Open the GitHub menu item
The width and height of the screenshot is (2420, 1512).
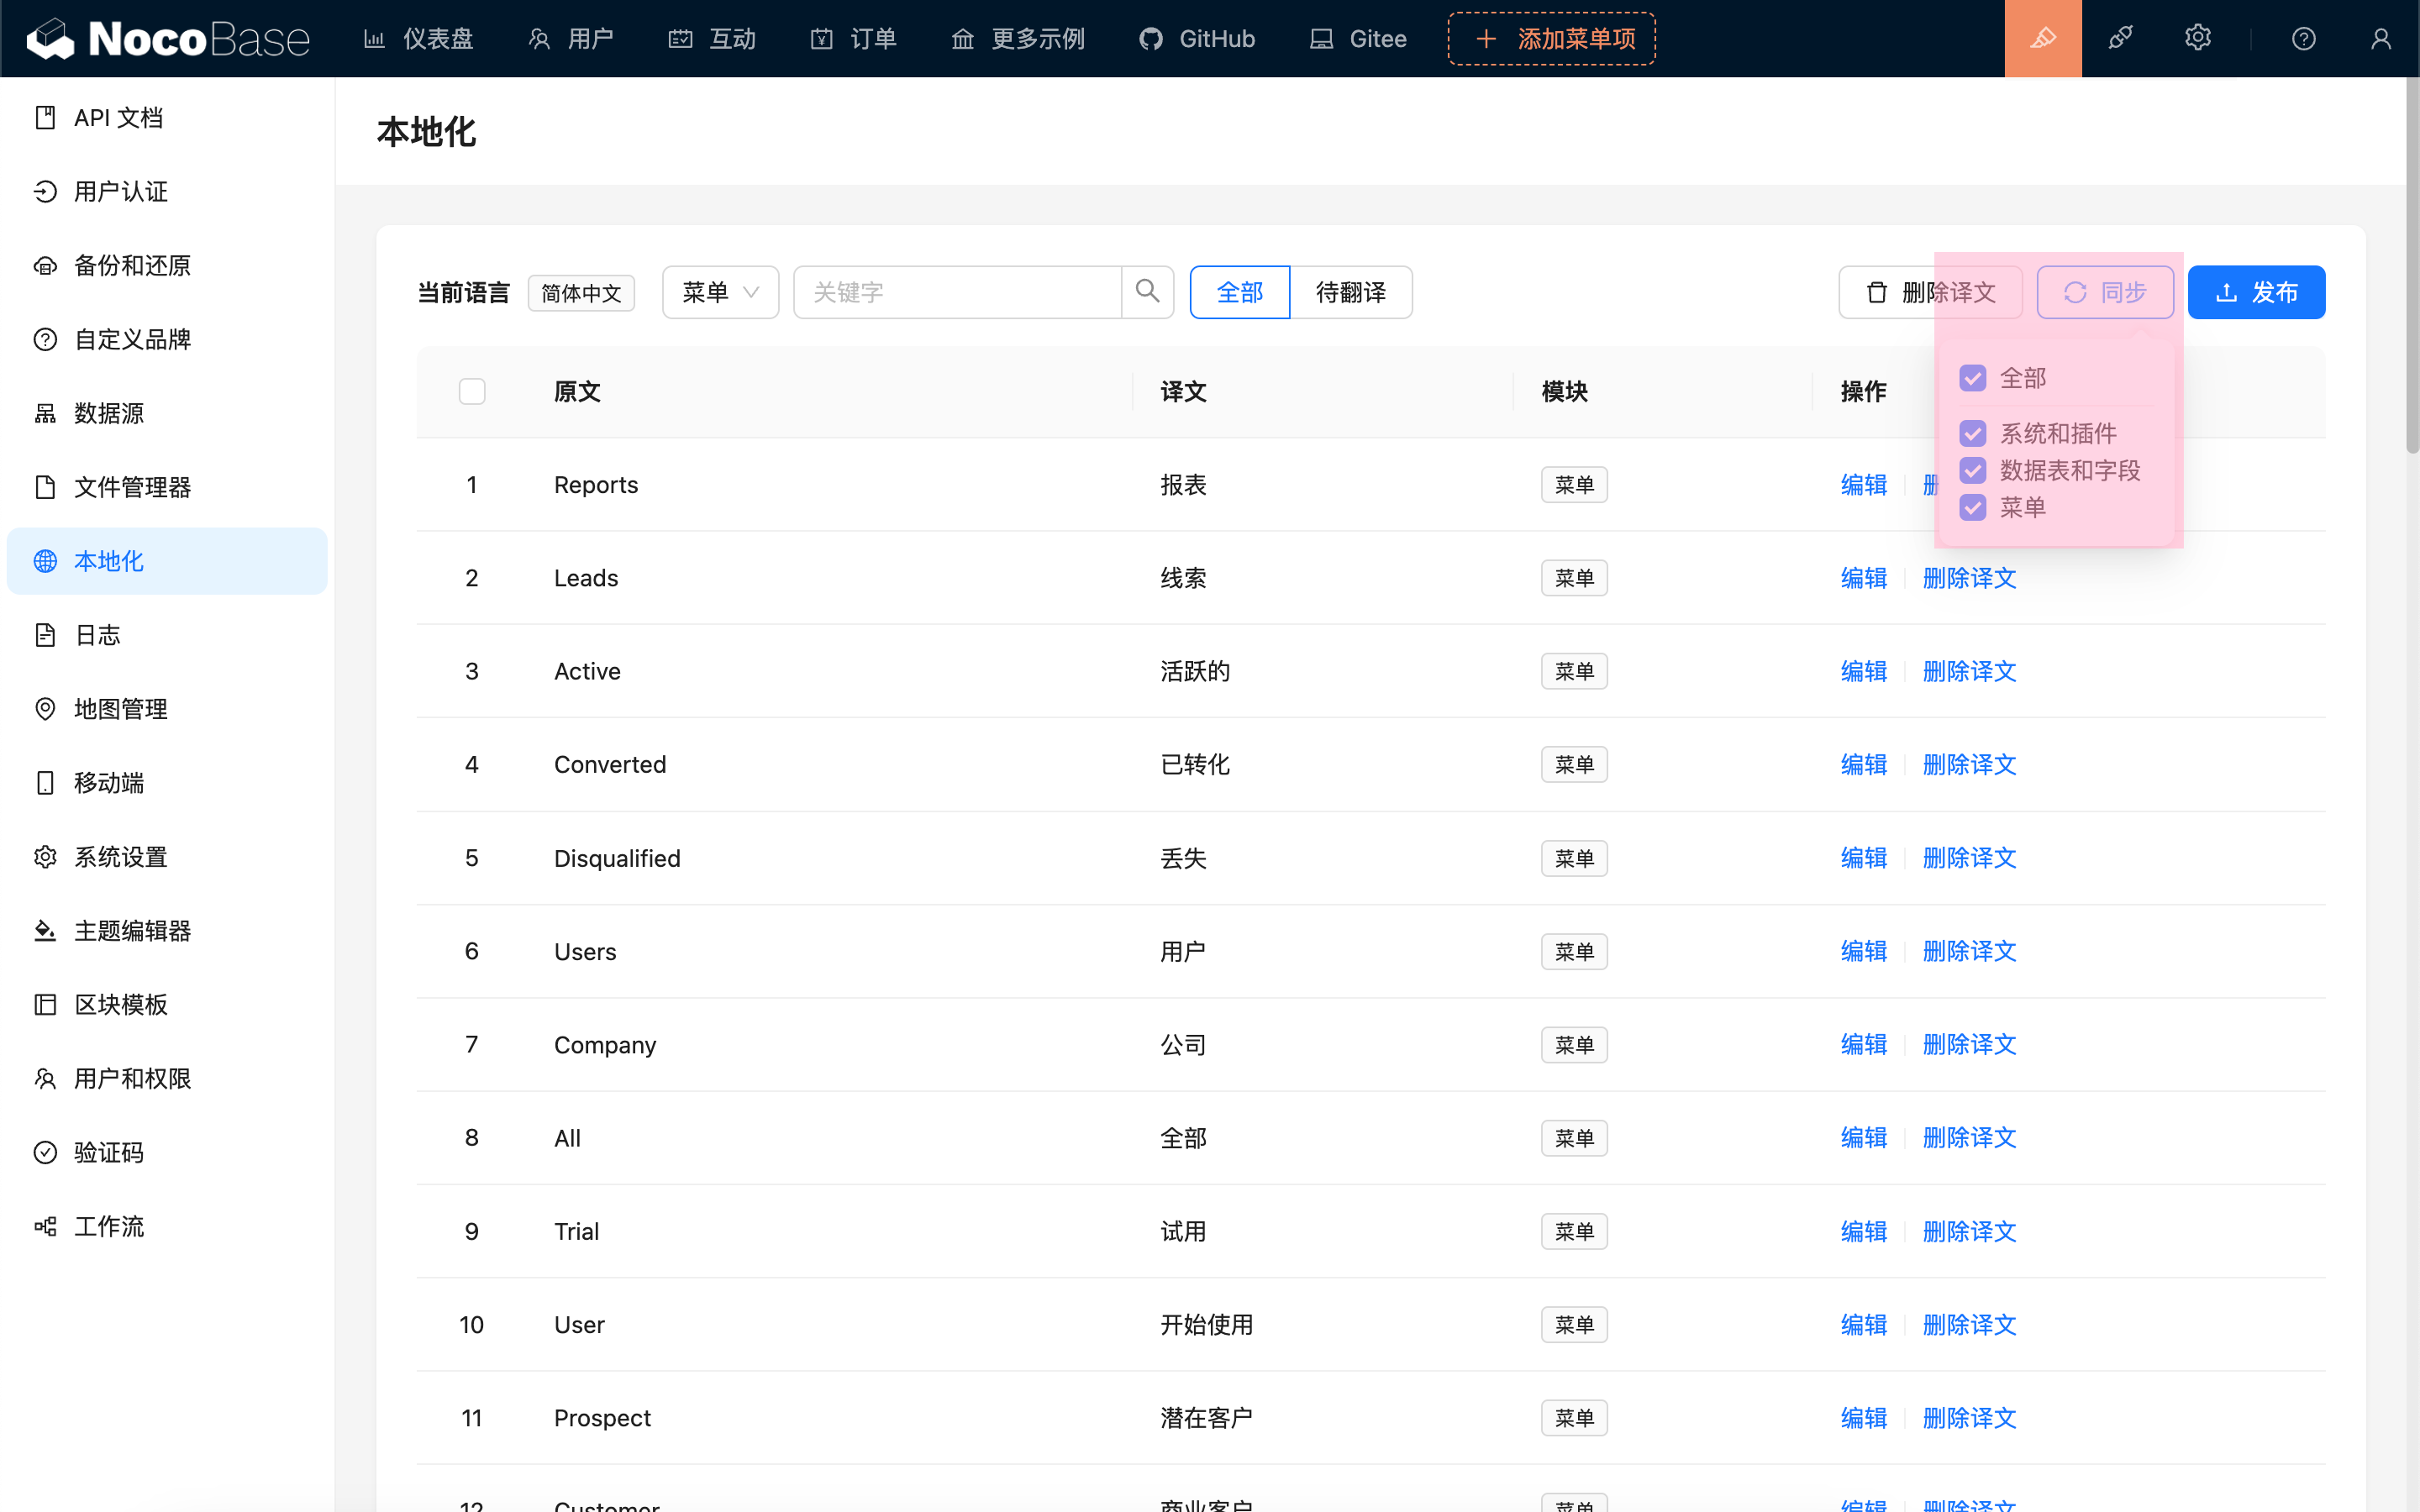[x=1197, y=39]
